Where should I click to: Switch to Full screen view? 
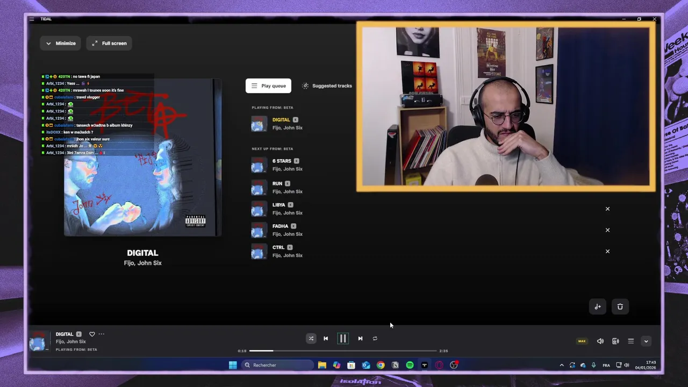109,43
